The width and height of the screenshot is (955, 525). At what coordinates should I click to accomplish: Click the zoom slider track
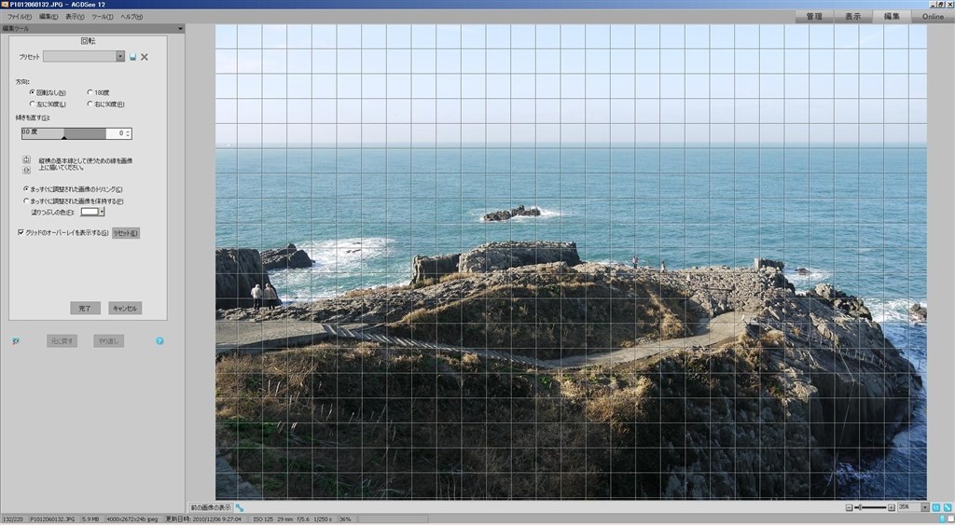(x=870, y=507)
